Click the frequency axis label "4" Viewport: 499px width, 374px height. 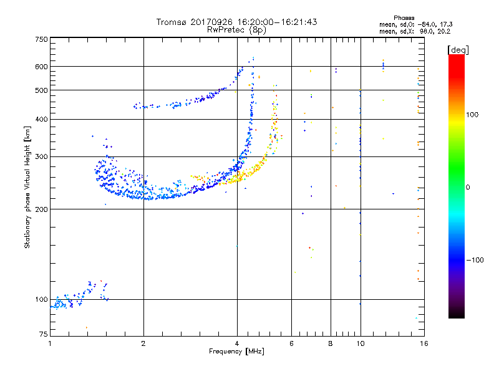pyautogui.click(x=237, y=343)
